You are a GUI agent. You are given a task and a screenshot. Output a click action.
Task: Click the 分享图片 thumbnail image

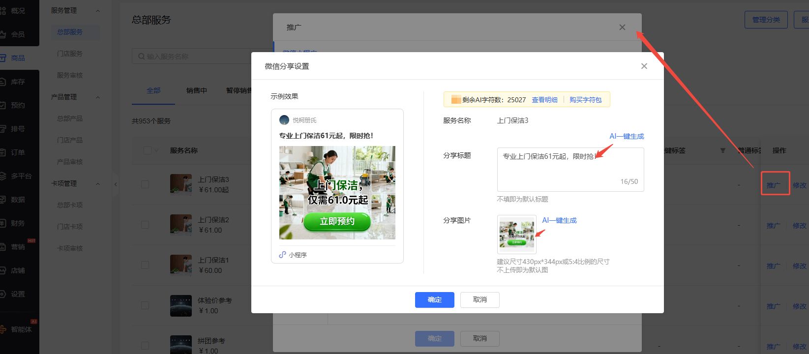point(516,235)
